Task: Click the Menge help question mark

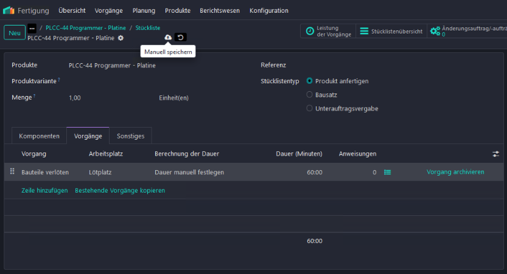Action: coord(34,96)
